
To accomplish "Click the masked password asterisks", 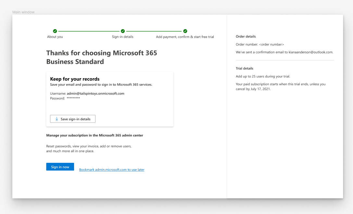I will click(73, 98).
